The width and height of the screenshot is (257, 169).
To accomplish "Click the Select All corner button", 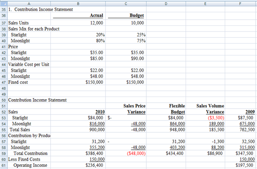I will click(x=3, y=3).
